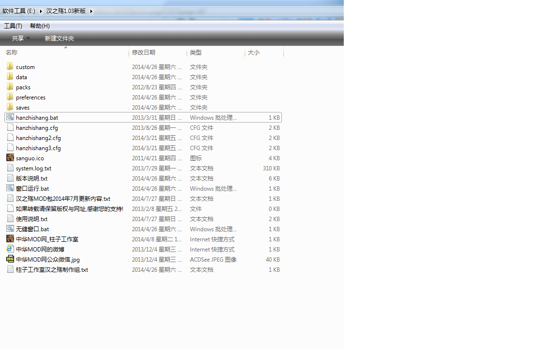Viewport: 557px width, 349px height.
Task: Click the 窗口运行.bat file icon
Action: pos(10,188)
